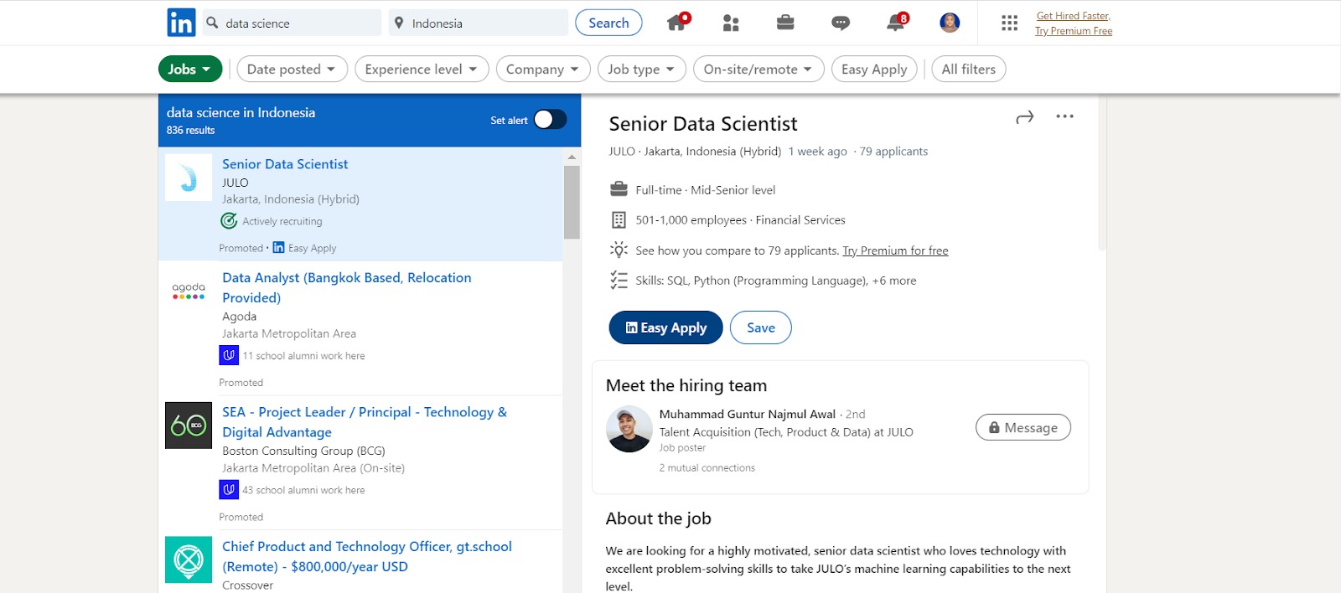Focus the data science search field
This screenshot has width=1341, height=593.
pyautogui.click(x=292, y=23)
